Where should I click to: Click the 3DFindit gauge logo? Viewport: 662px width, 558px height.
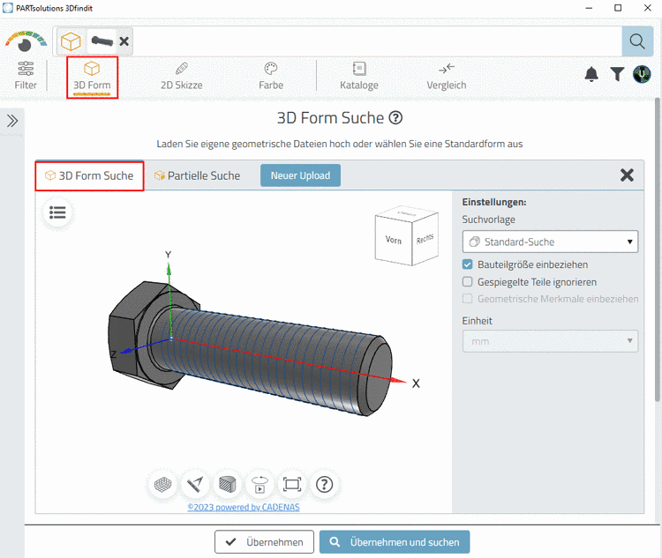click(26, 41)
